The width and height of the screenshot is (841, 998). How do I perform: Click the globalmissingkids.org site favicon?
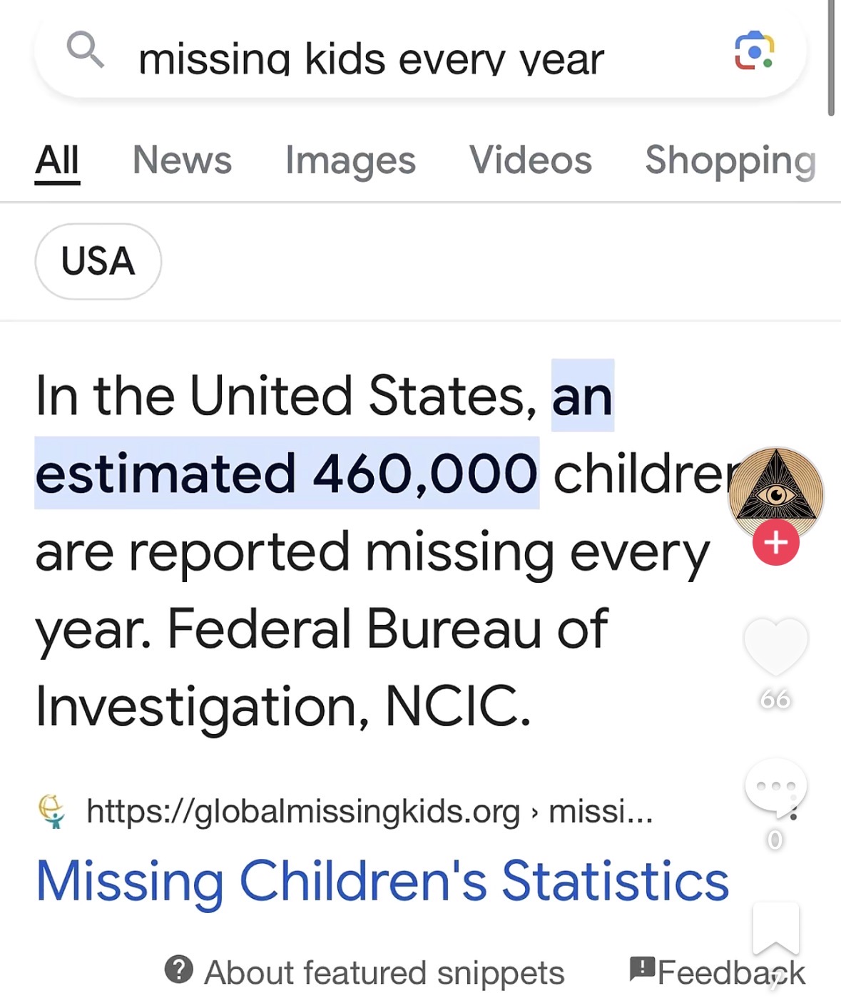51,812
